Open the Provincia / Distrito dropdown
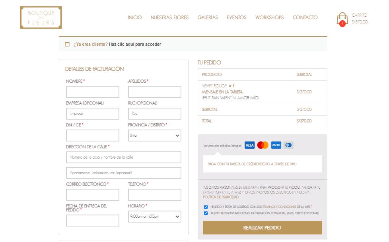The image size is (389, 242). 155,136
